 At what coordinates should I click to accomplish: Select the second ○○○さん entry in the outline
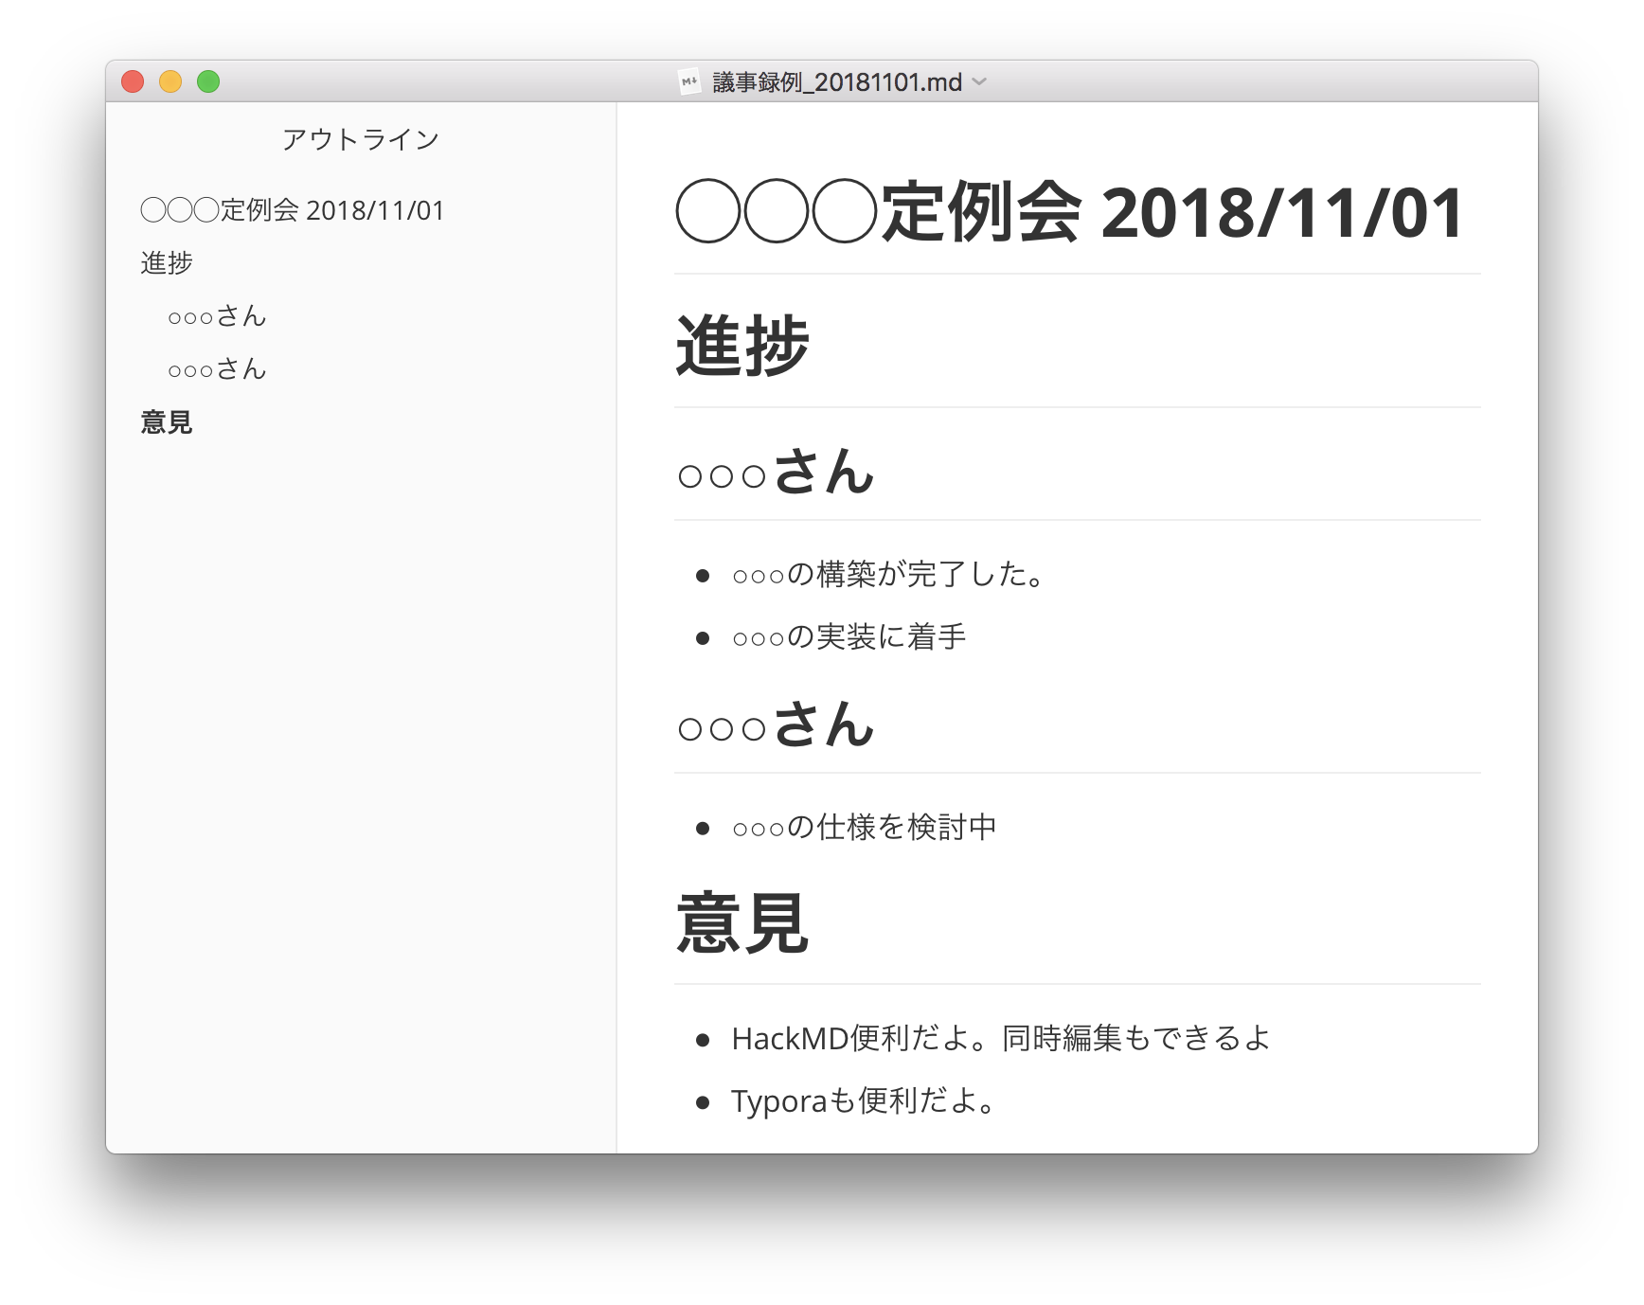[x=217, y=369]
